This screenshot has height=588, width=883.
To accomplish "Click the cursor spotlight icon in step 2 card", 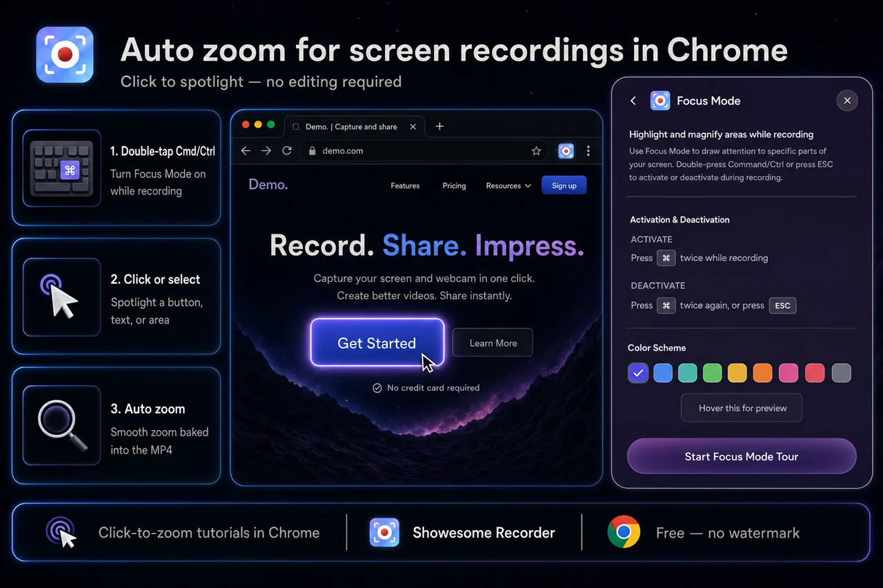I will [62, 296].
